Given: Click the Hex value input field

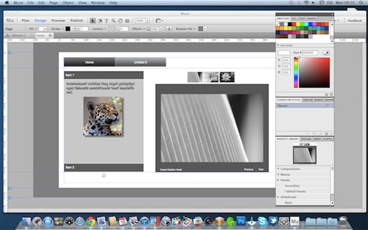Looking at the screenshot, I should click(310, 53).
